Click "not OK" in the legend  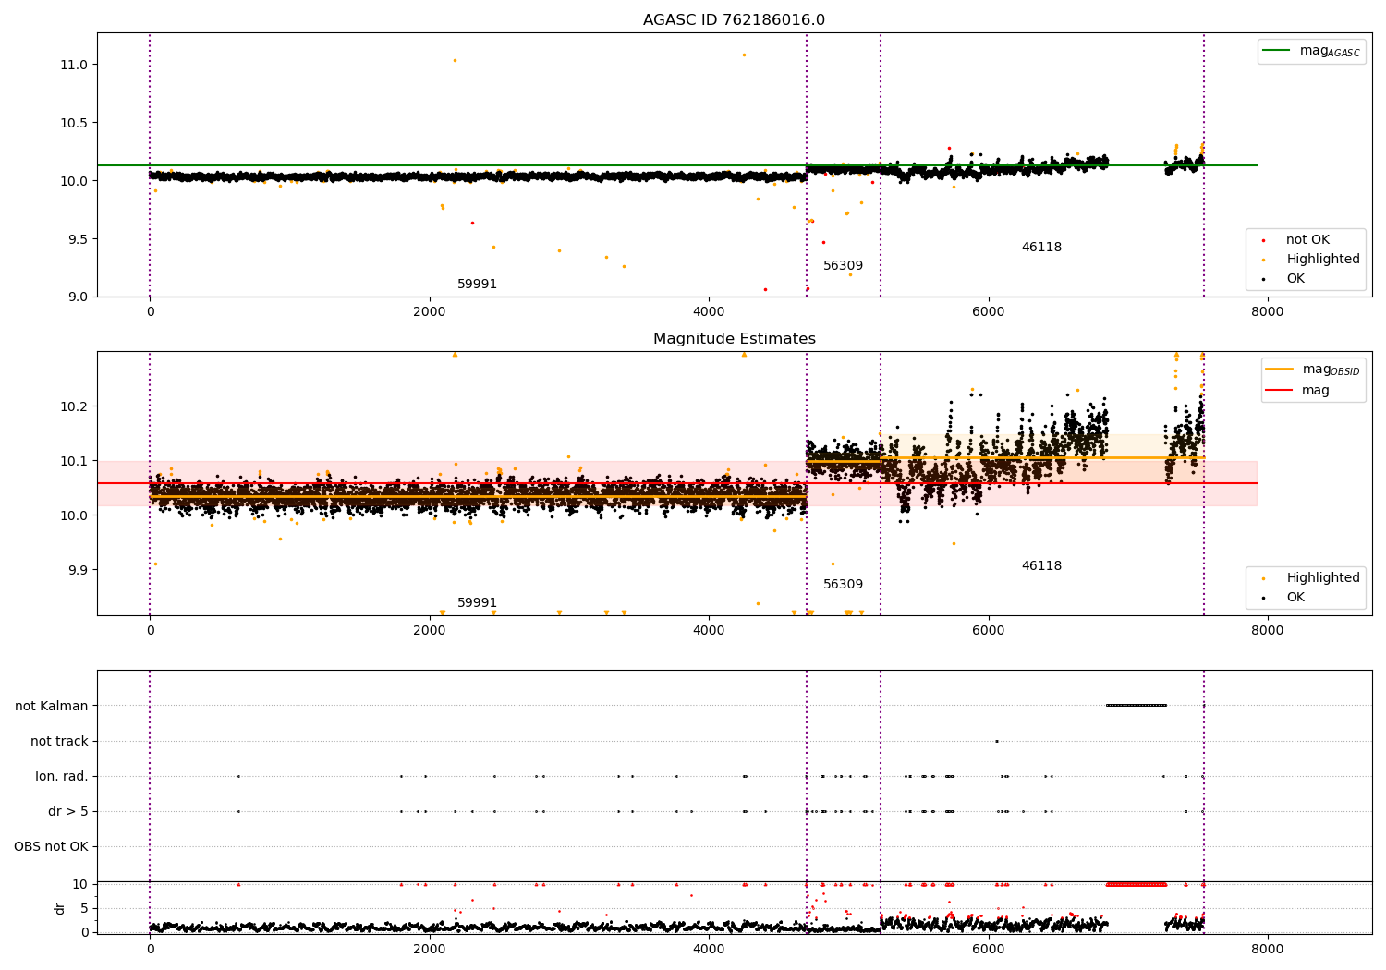[x=1307, y=240]
